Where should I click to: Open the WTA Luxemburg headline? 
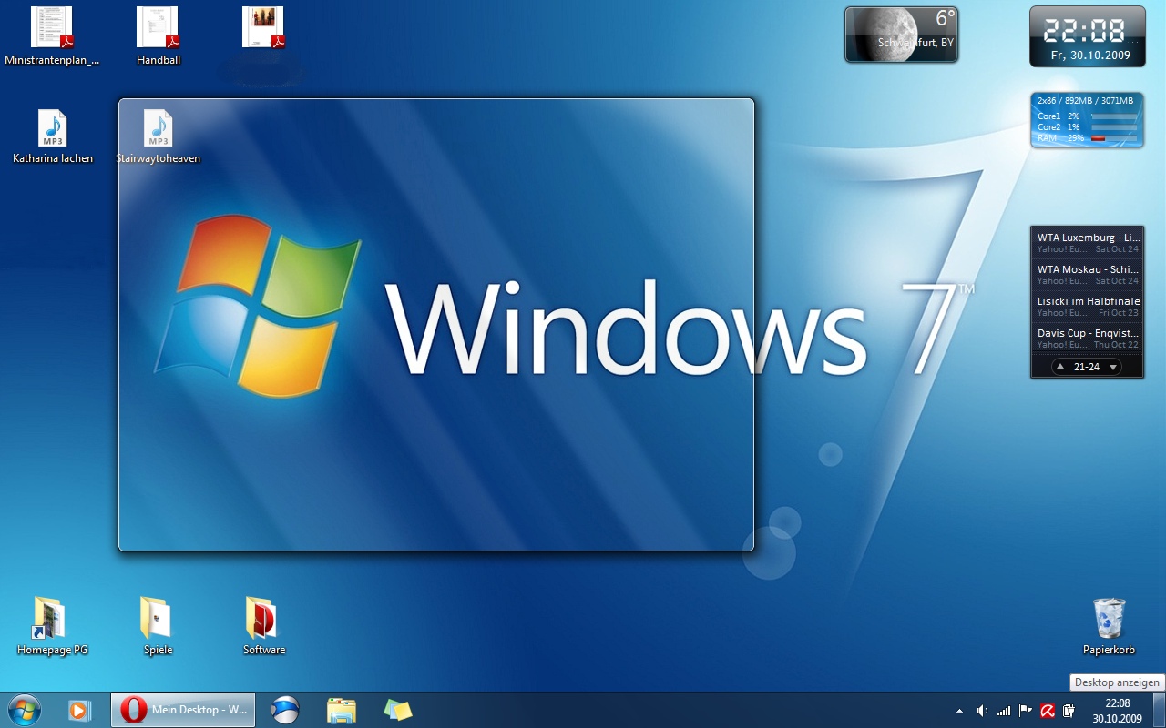click(1088, 238)
